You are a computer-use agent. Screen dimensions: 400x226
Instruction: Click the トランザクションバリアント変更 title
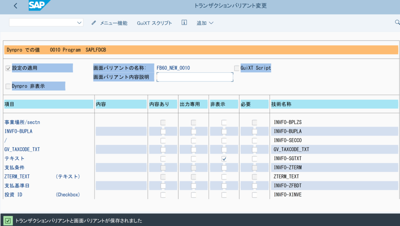point(230,5)
